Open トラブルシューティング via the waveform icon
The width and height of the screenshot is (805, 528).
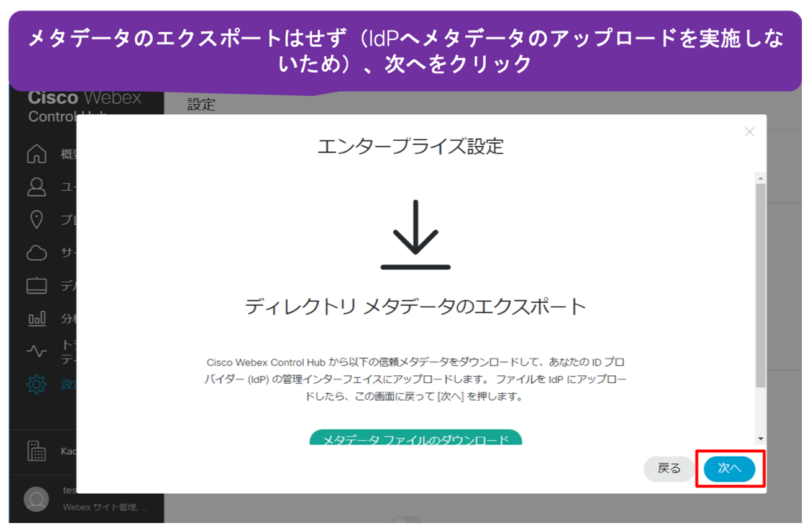36,349
